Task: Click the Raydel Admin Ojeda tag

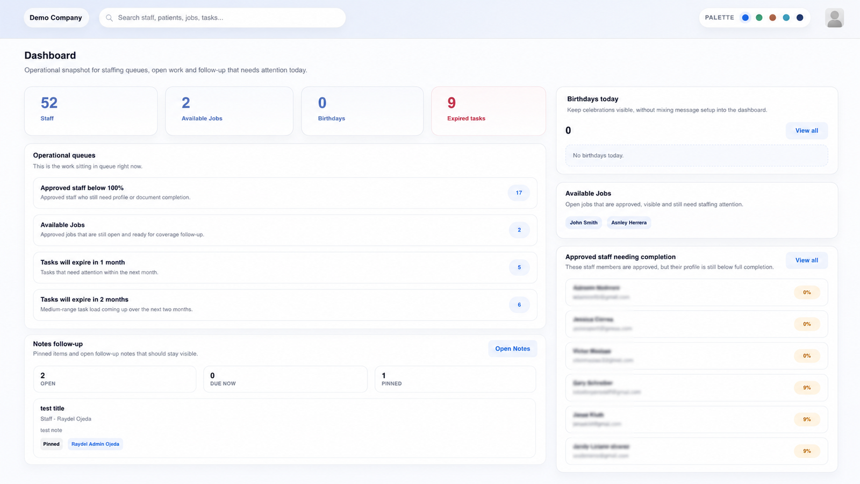Action: [95, 444]
